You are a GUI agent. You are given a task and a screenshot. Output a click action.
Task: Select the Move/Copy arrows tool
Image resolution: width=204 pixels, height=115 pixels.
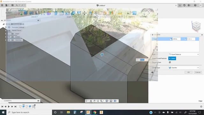[x=84, y=13]
